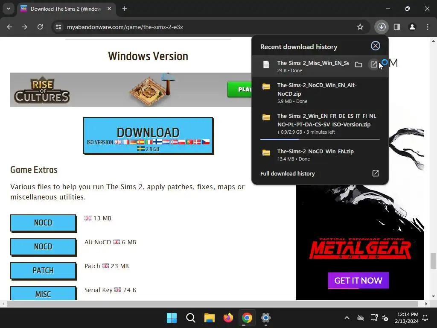Select the ISO-Version.zip in-progress download
The height and width of the screenshot is (328, 437).
coord(320,123)
